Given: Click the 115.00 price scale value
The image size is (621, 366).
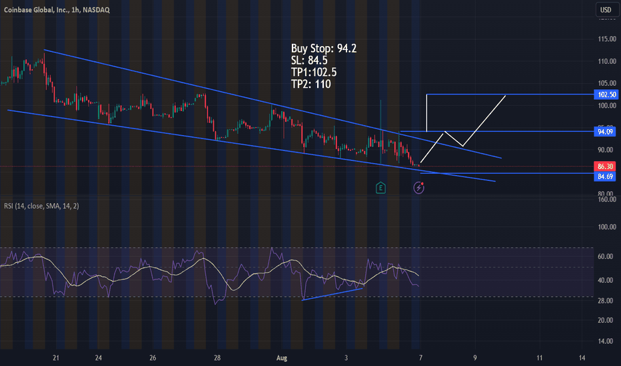Looking at the screenshot, I should click(605, 39).
